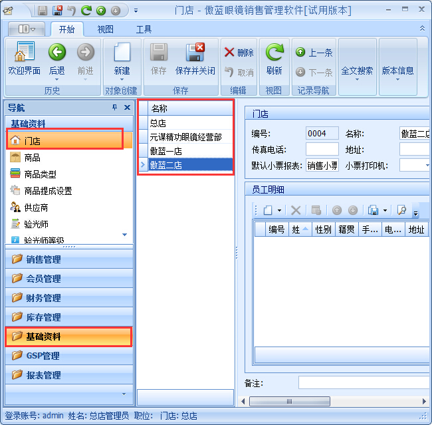Click the 保存并关闭 save and close icon

[x=195, y=53]
